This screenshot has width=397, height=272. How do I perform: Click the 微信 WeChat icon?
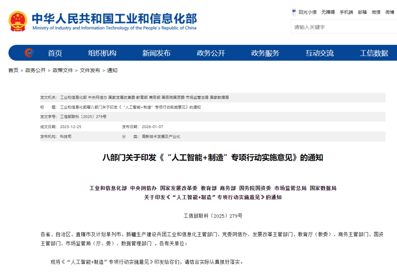pyautogui.click(x=376, y=12)
